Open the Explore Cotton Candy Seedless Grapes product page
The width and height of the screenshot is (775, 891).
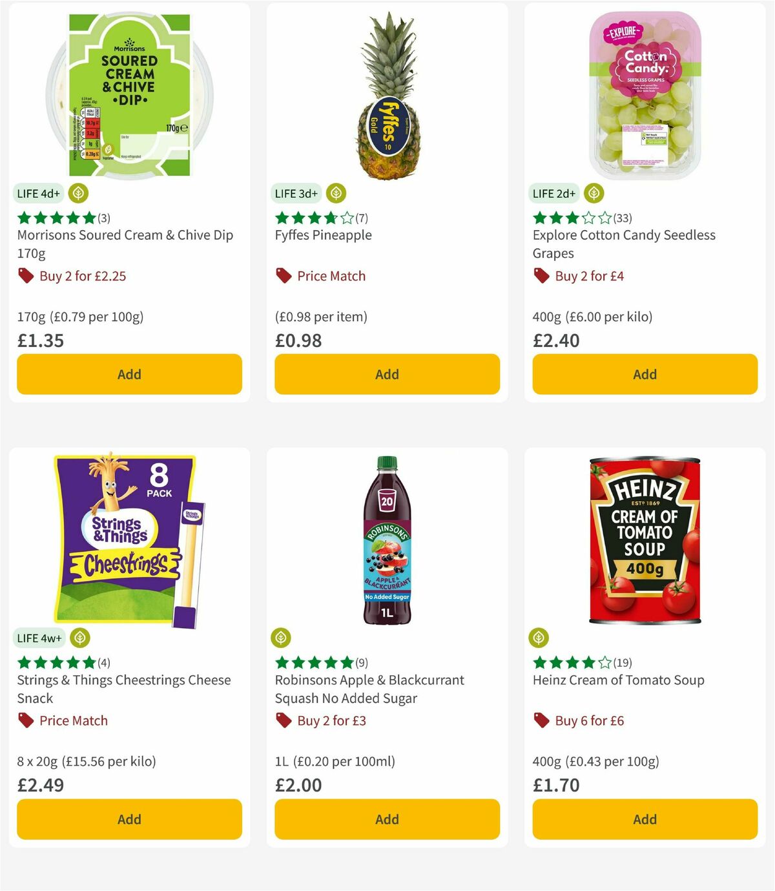pyautogui.click(x=624, y=244)
